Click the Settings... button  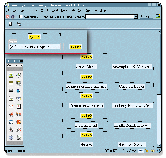point(146,17)
